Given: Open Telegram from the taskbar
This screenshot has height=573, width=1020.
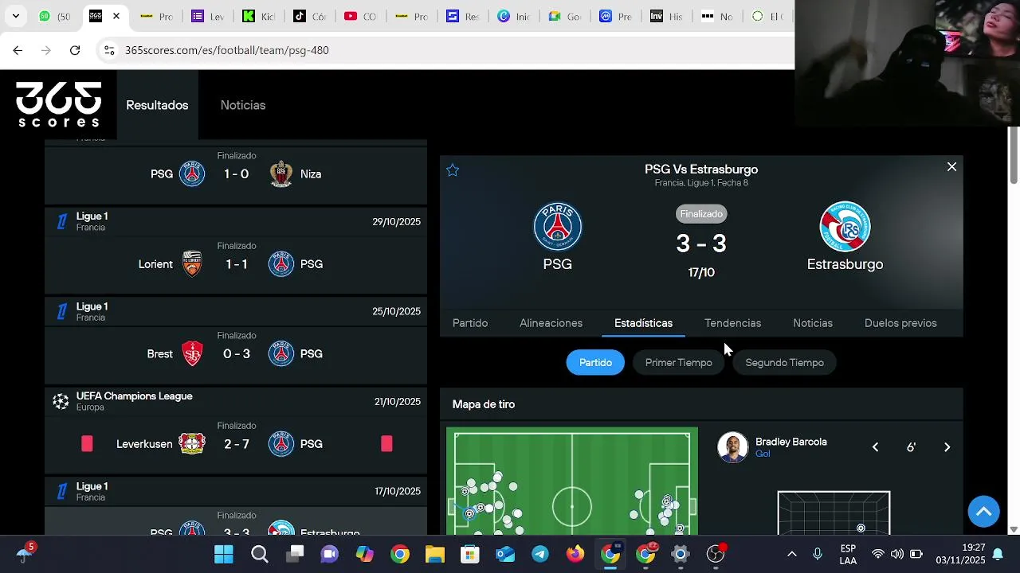Looking at the screenshot, I should coord(540,554).
